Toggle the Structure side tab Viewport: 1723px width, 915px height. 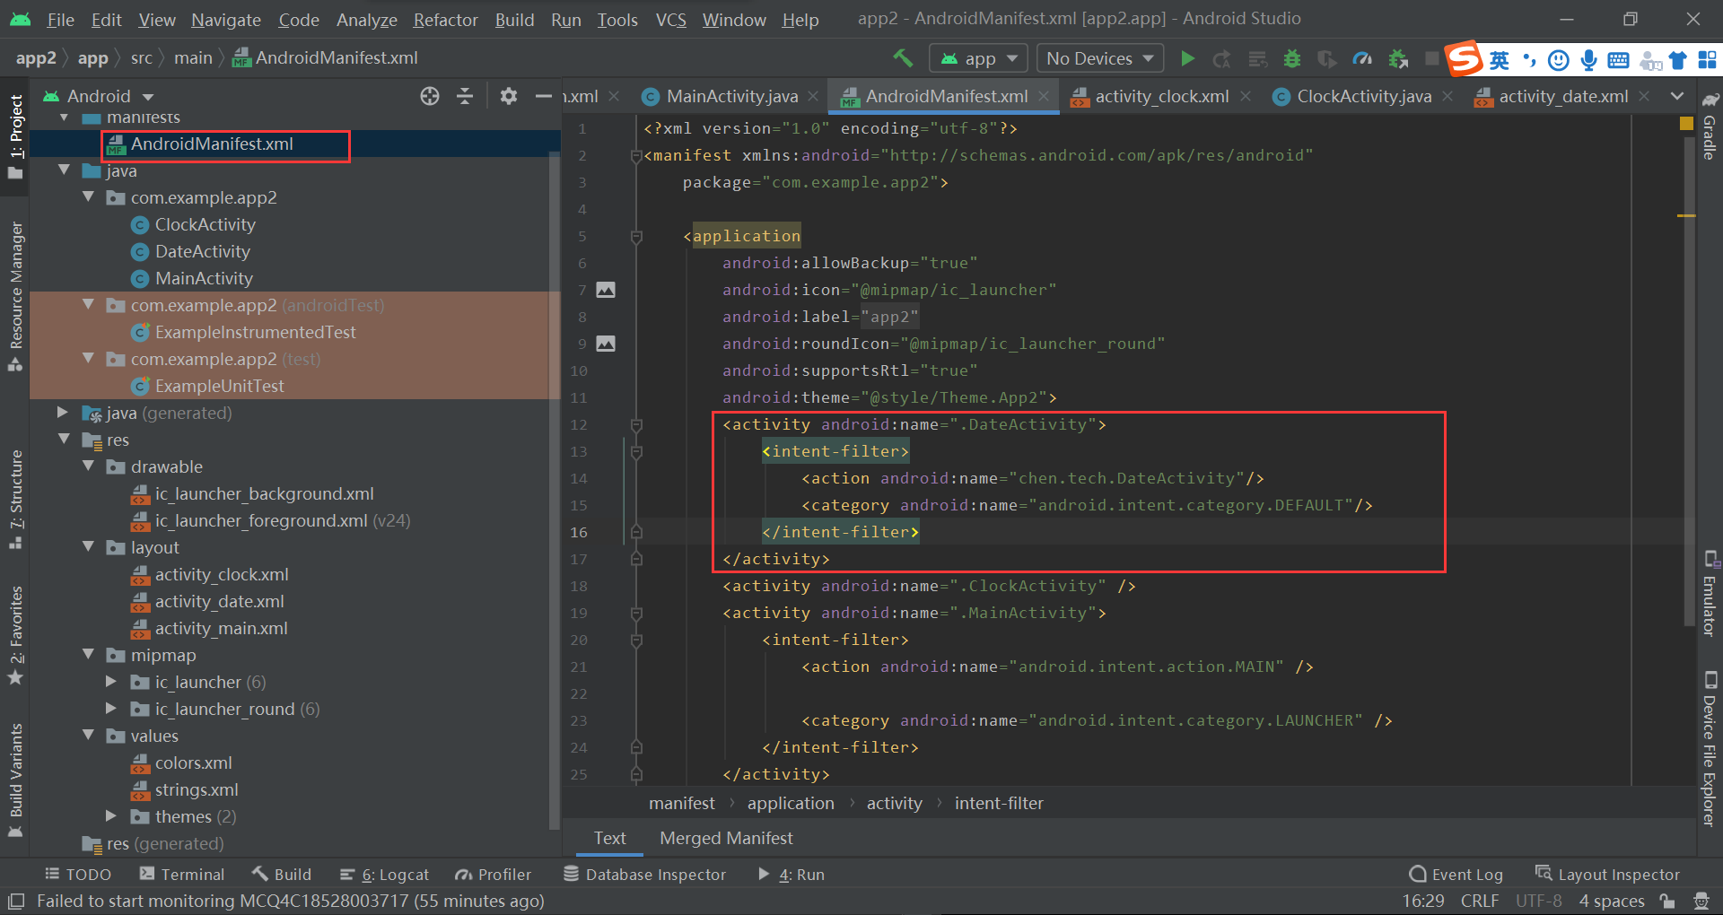pyautogui.click(x=15, y=501)
